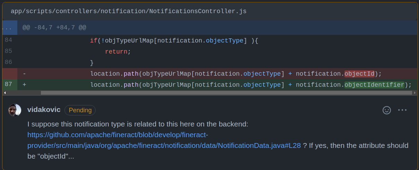Expand hidden lines above the hunk header
The image size is (419, 170).
point(9,27)
